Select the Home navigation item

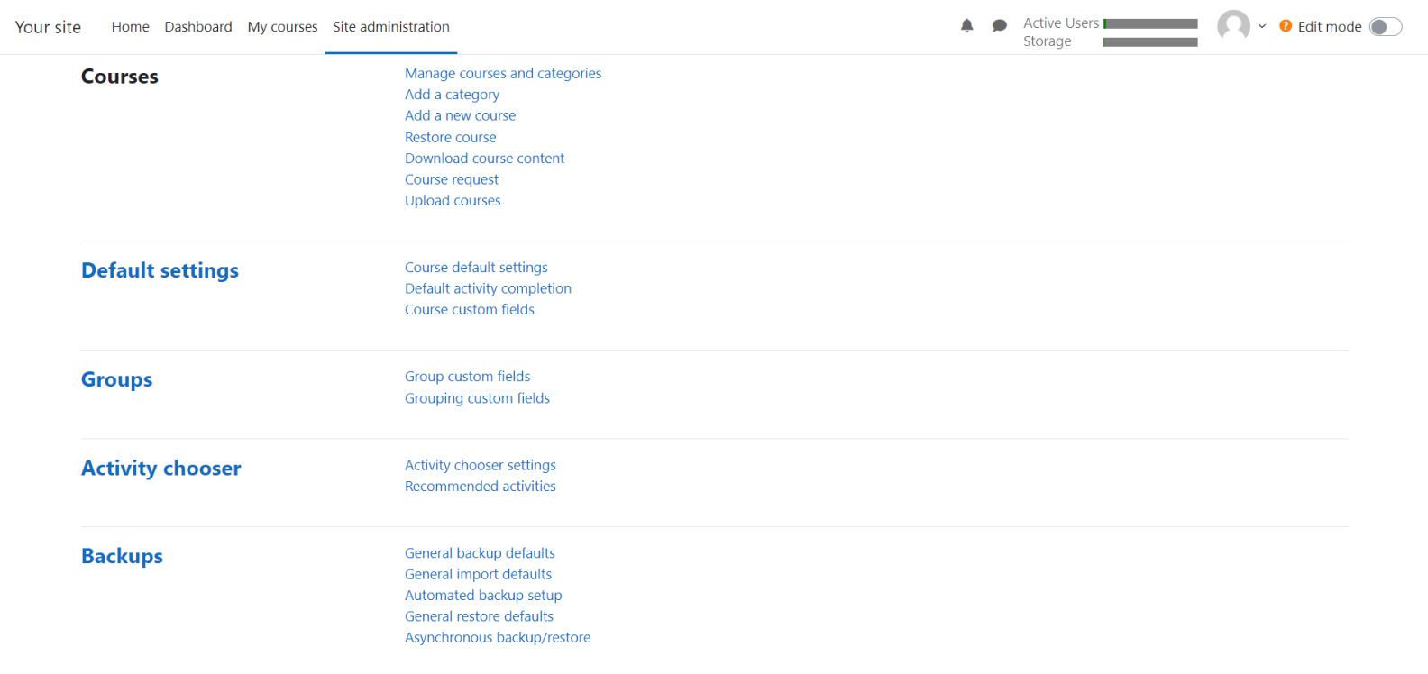pyautogui.click(x=130, y=26)
